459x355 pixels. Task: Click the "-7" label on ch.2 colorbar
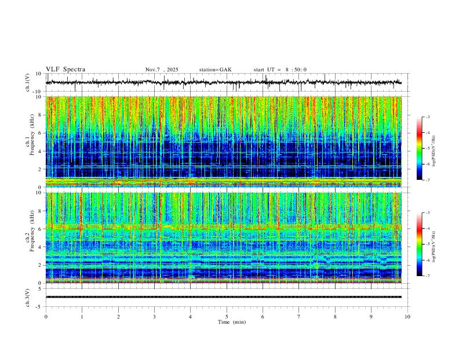428,276
